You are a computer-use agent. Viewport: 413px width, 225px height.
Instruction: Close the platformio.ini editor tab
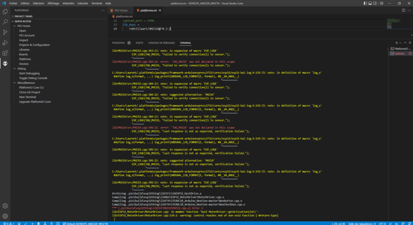(160, 10)
